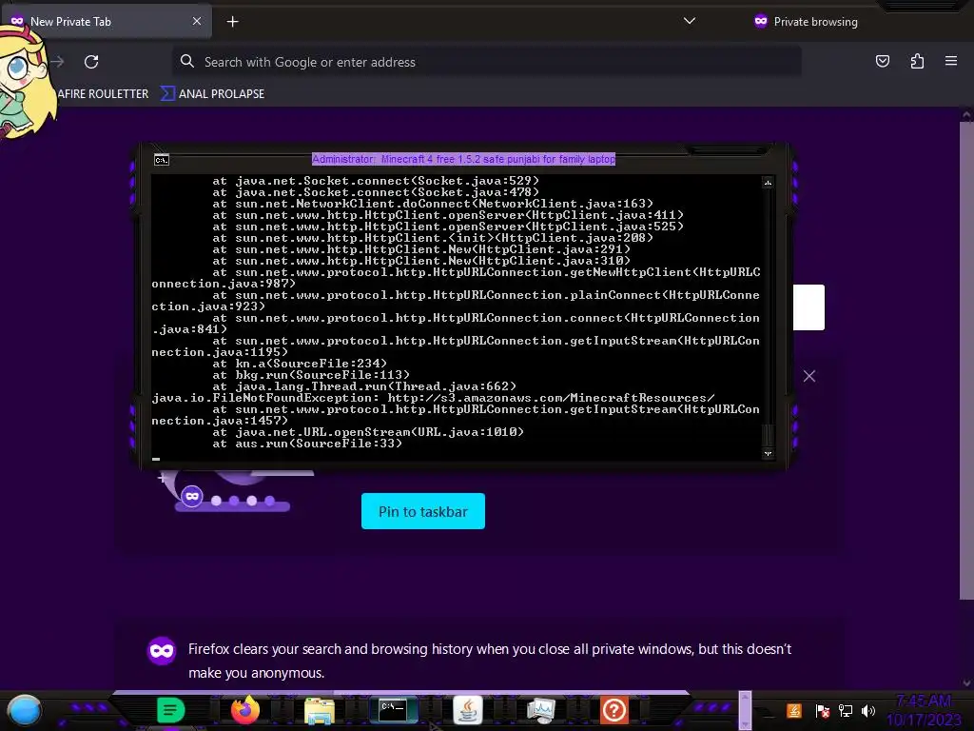The height and width of the screenshot is (731, 974).
Task: Click the console window title text
Action: (463, 159)
